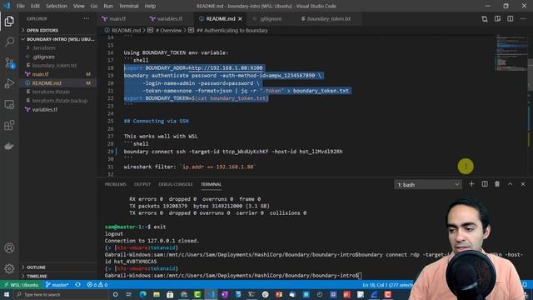The height and width of the screenshot is (300, 533).
Task: Open the Markdown preview to the side
Action: [497, 19]
